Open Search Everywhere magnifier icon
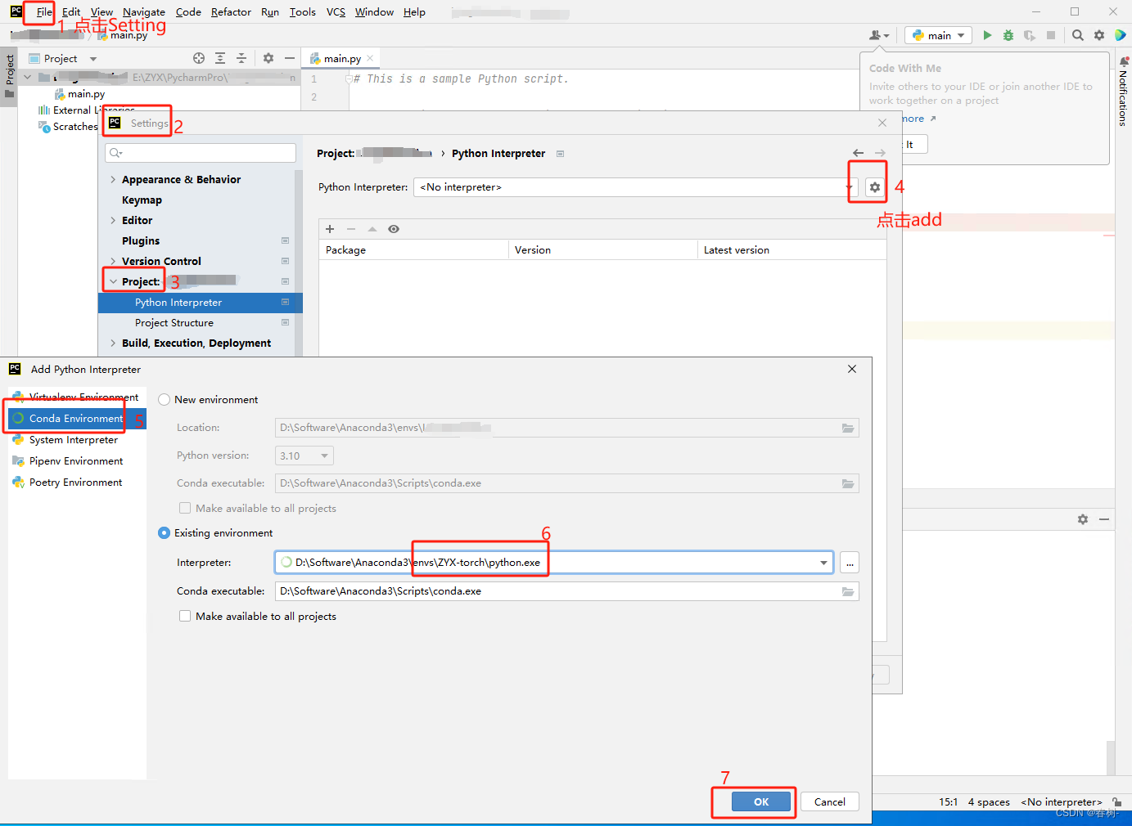The width and height of the screenshot is (1132, 826). 1078,35
